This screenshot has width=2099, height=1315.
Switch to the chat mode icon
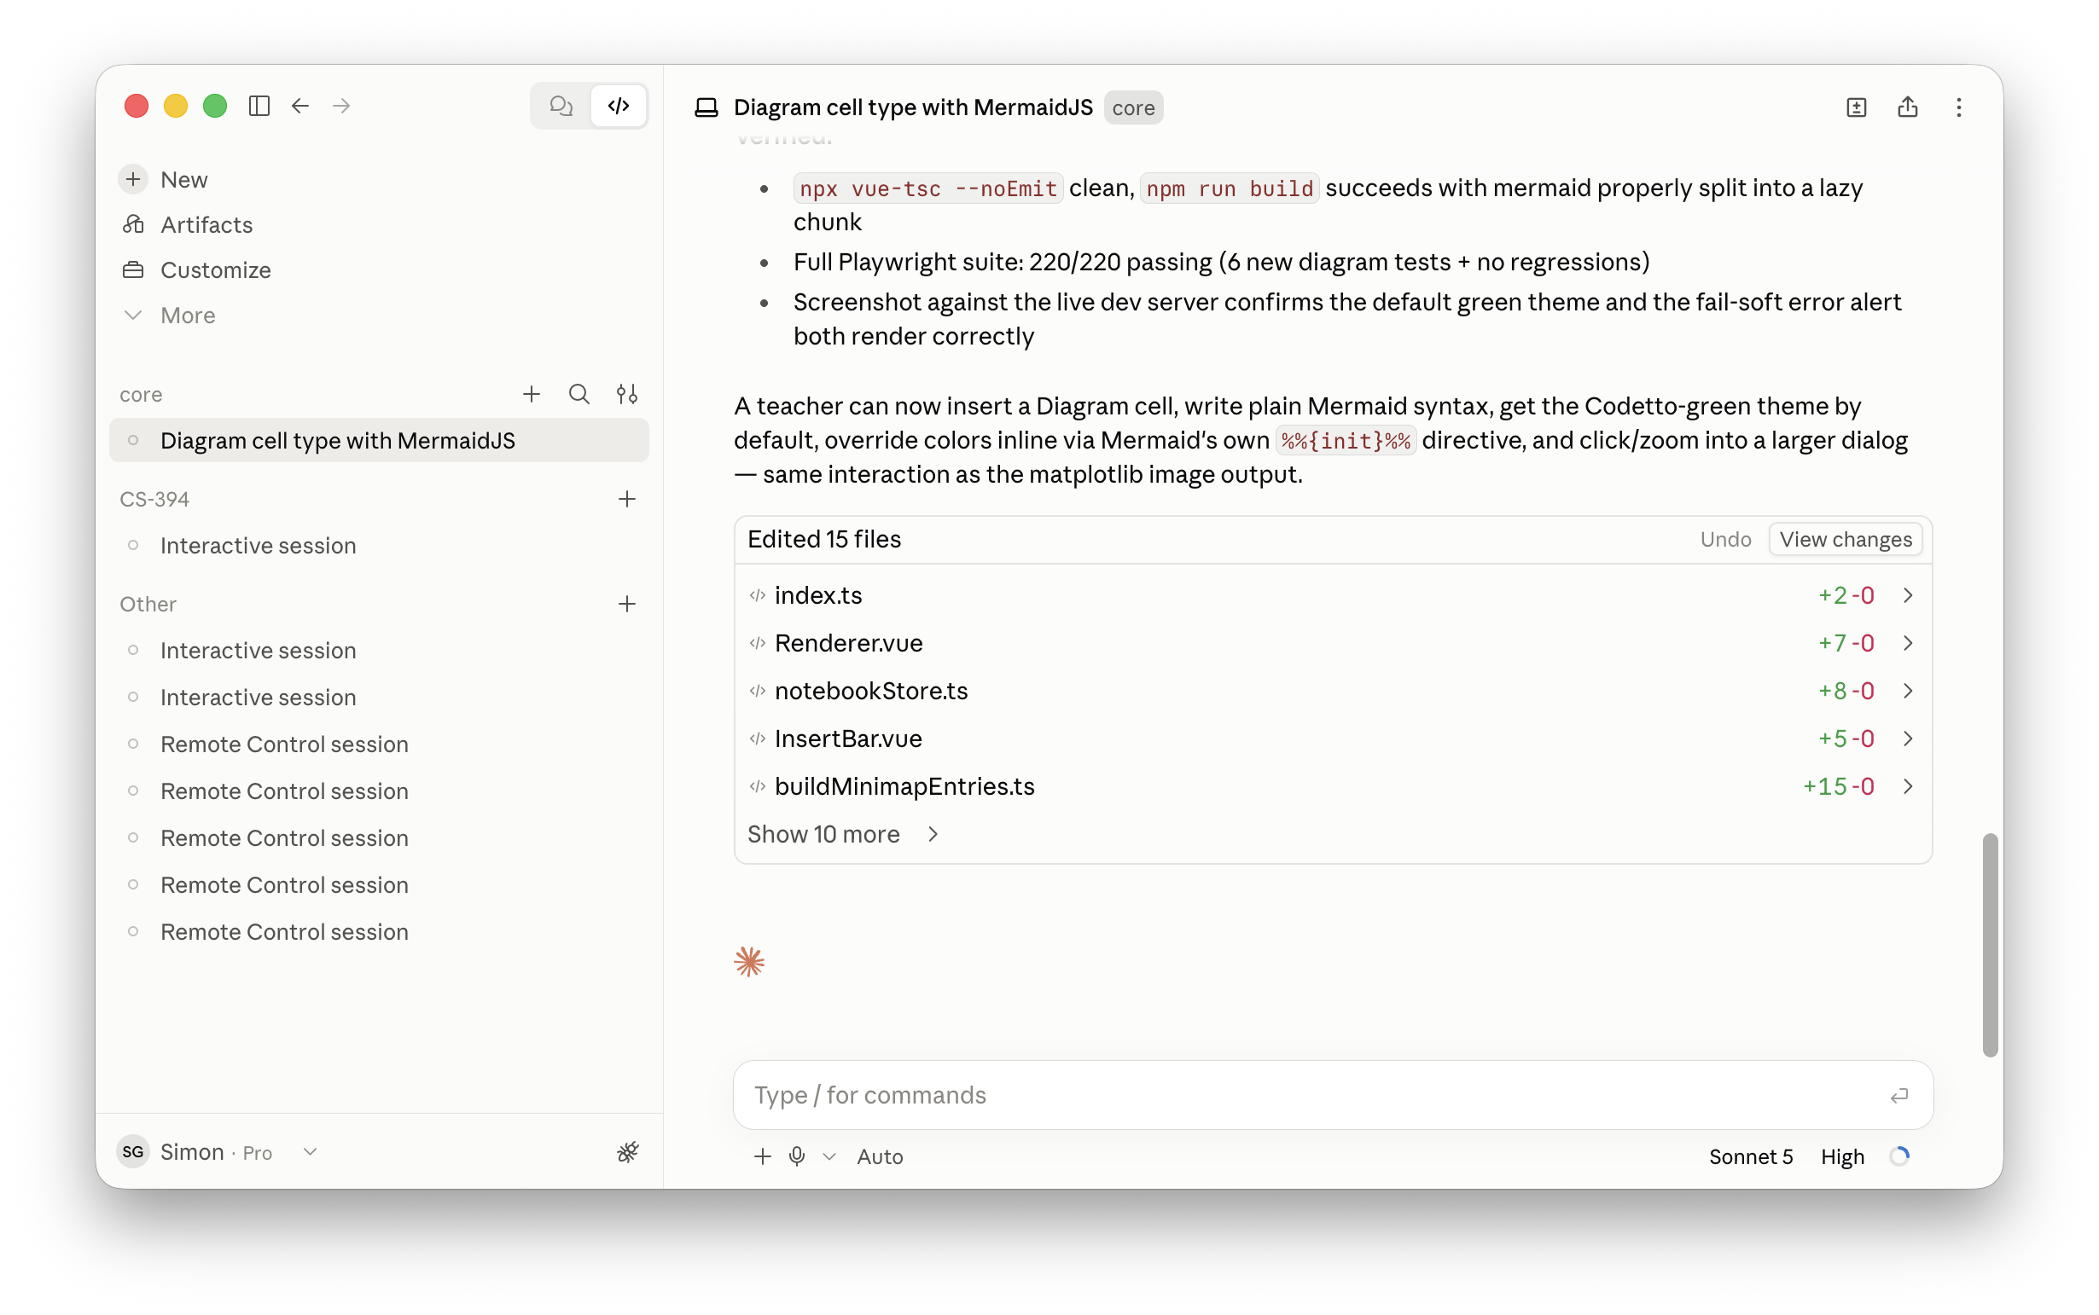click(x=561, y=106)
